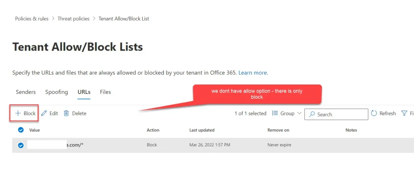Click the Filter funnel icon
Screen dimensions: 414x192
pos(404,114)
